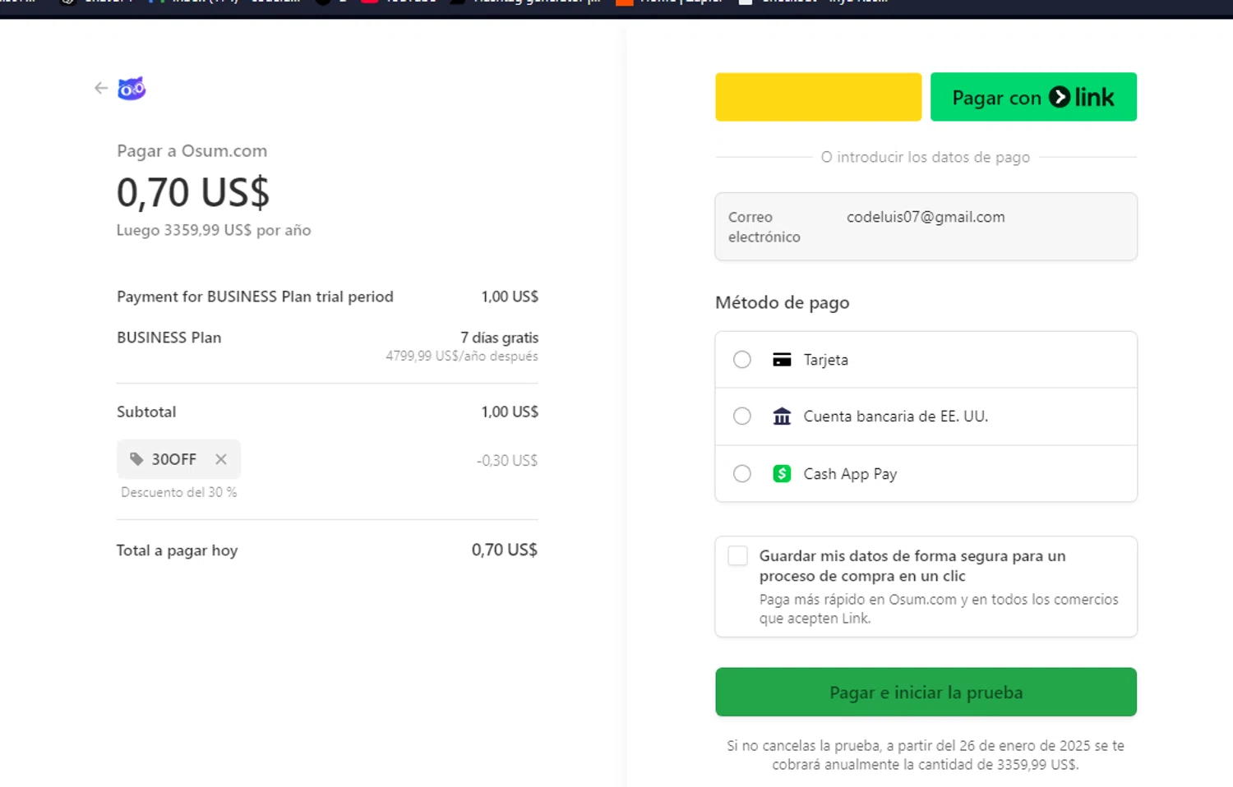Click the tag icon on the 30OFF coupon
1233x787 pixels.
(136, 459)
